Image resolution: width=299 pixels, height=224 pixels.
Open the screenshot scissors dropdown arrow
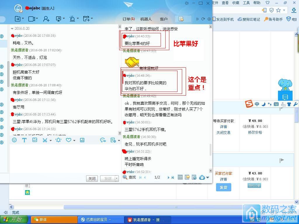tap(51, 141)
